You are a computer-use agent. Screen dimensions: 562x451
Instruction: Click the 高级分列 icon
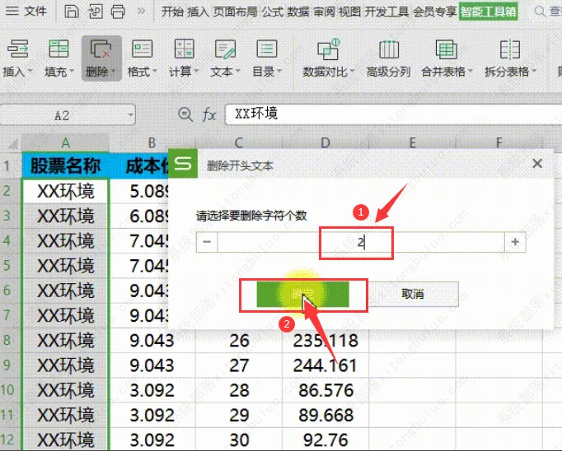389,49
